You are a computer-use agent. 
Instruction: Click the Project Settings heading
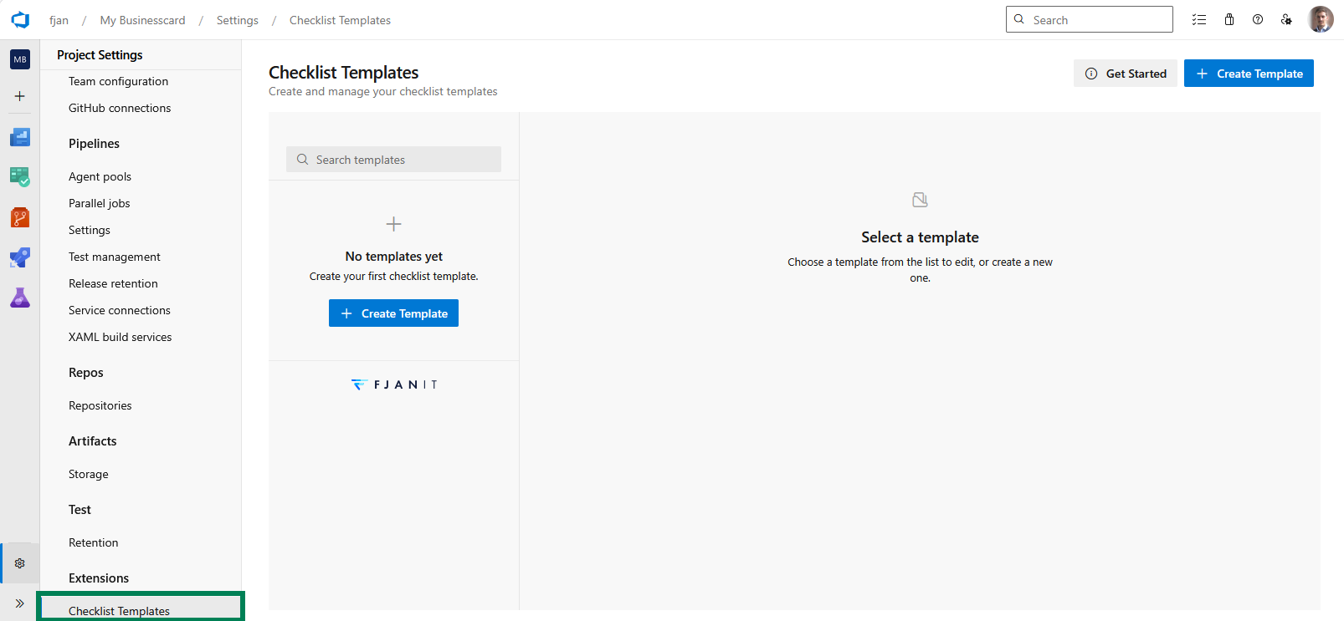100,55
